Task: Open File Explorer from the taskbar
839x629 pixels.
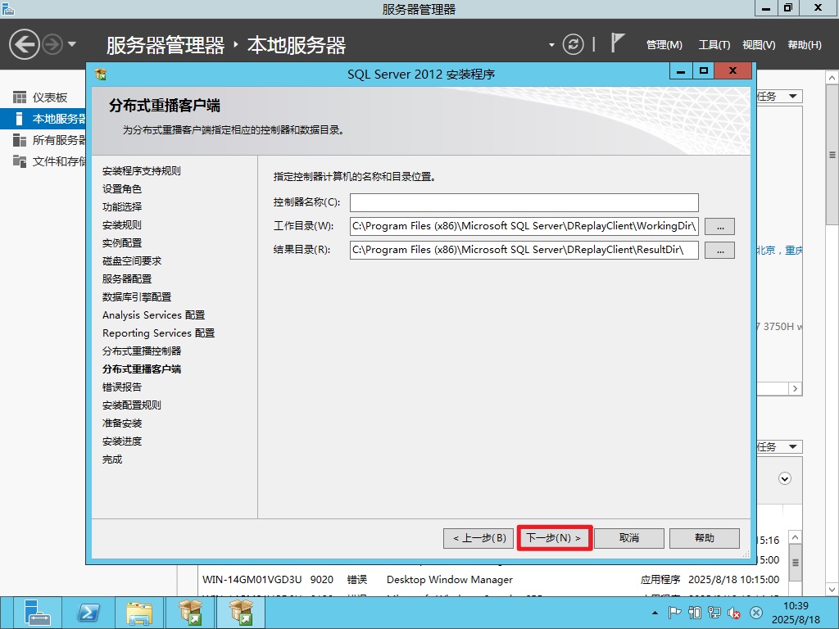Action: (x=139, y=613)
